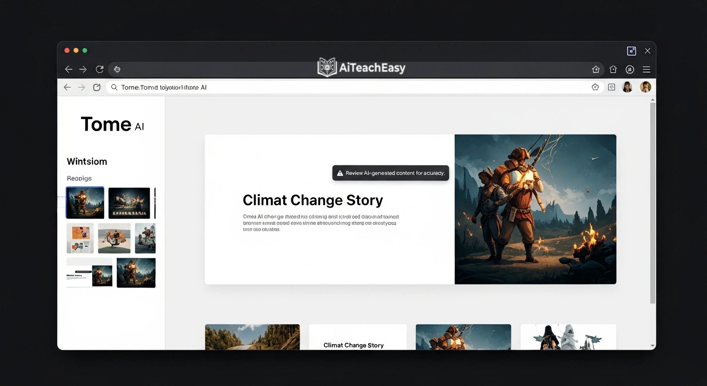
Task: Open the bottom-right sidebar warrior thumbnail
Action: coord(136,272)
